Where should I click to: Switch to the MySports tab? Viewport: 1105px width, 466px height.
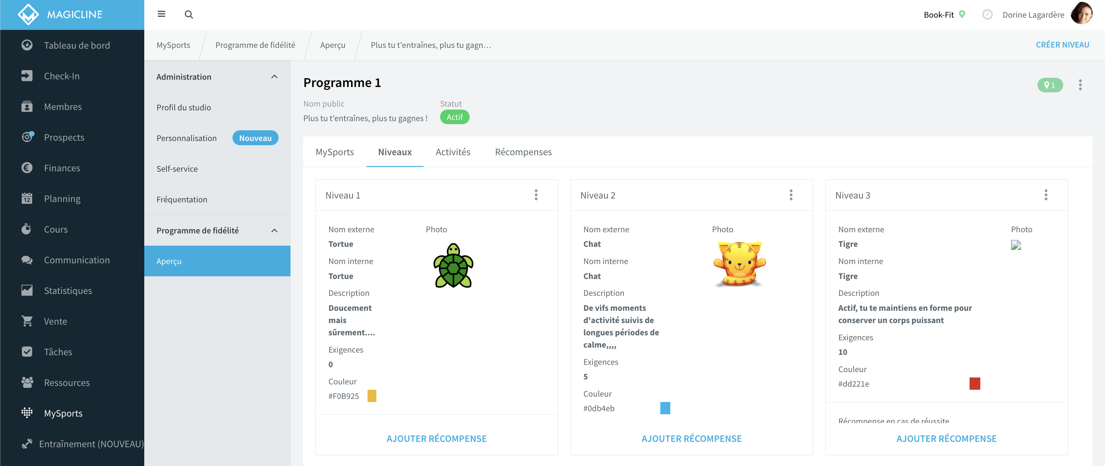tap(335, 152)
